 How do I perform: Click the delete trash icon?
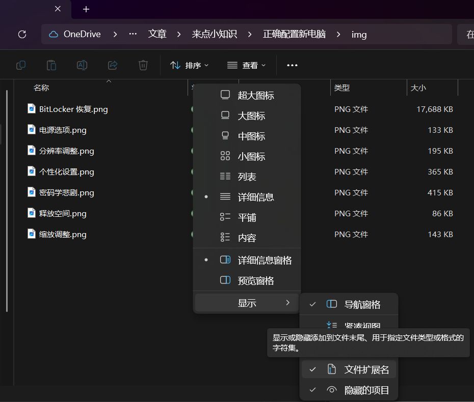click(x=143, y=65)
